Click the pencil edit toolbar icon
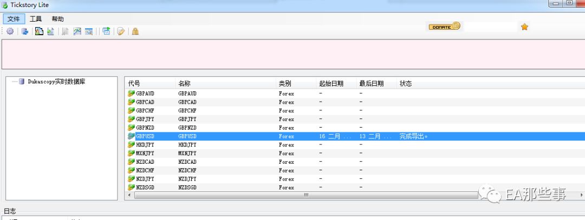 pos(120,31)
